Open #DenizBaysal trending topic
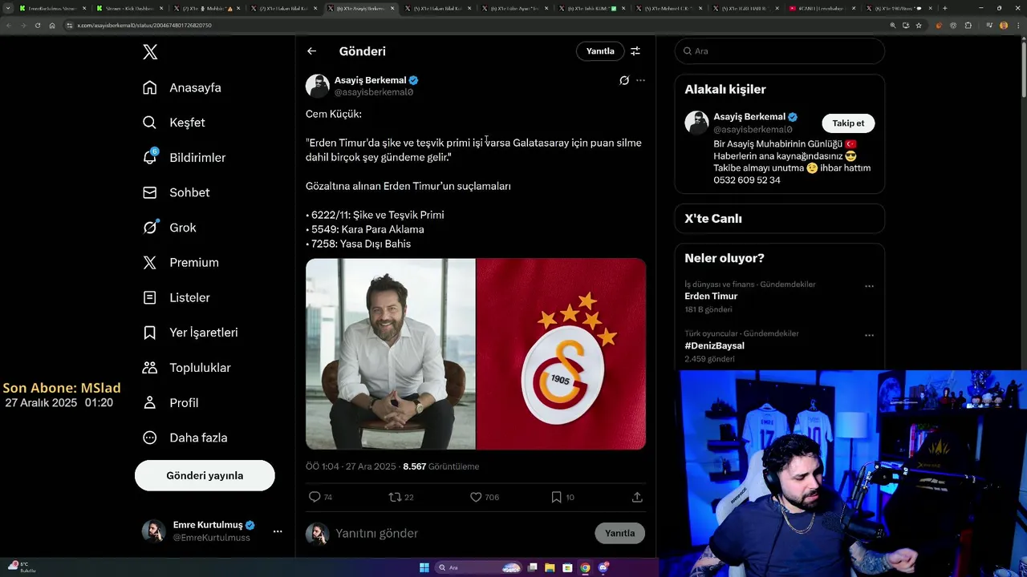Viewport: 1027px width, 577px height. [x=714, y=346]
